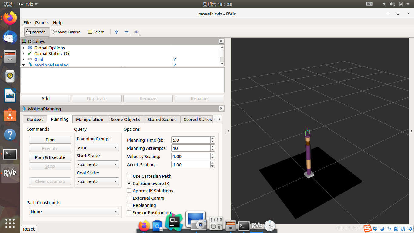Expand the Global Status: Ok row
The height and width of the screenshot is (233, 414).
24,53
